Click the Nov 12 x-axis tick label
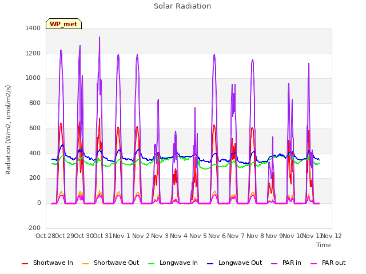The height and width of the screenshot is (274, 366). (x=332, y=236)
